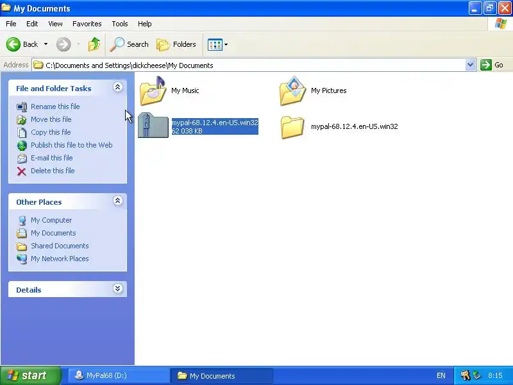Screen dimensions: 513x385
Task: Open the Views dropdown button
Action: point(217,44)
